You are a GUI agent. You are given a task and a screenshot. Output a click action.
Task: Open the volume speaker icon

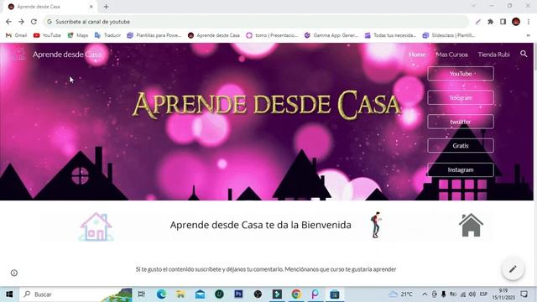(472, 294)
